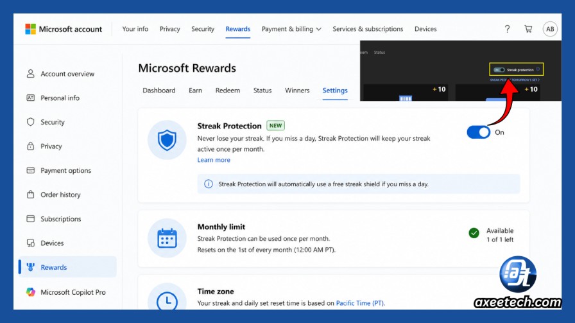
Task: Click the Privacy lock icon in sidebar
Action: click(x=30, y=146)
